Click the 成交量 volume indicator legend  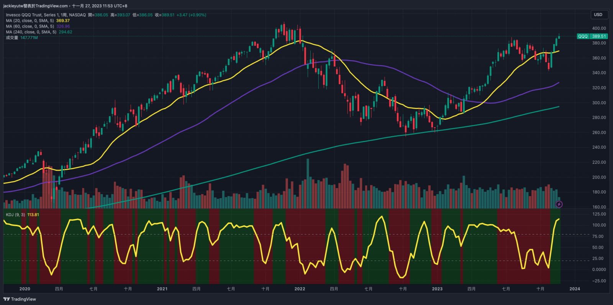point(12,38)
